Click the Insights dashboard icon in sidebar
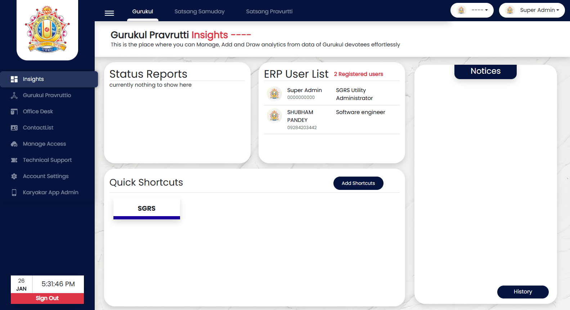This screenshot has height=310, width=570. click(14, 79)
